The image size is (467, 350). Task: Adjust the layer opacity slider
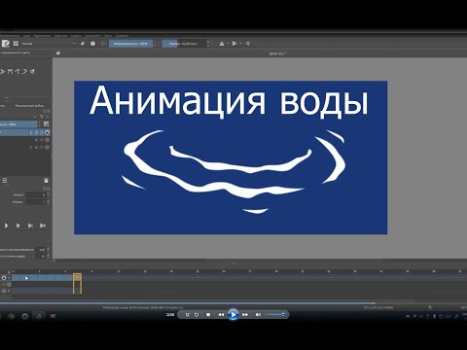18,124
